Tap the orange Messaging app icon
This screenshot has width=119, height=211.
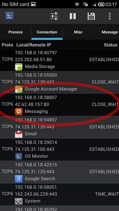click(19, 112)
